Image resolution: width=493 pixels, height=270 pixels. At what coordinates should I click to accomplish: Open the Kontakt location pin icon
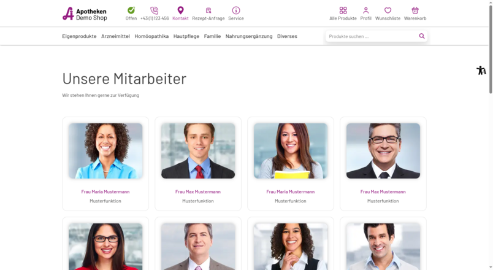180,10
